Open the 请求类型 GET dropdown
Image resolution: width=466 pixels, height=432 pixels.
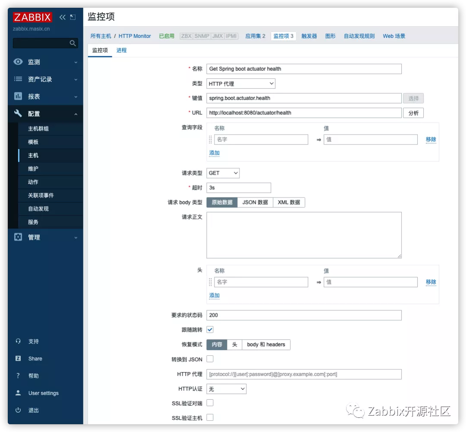[x=223, y=173]
